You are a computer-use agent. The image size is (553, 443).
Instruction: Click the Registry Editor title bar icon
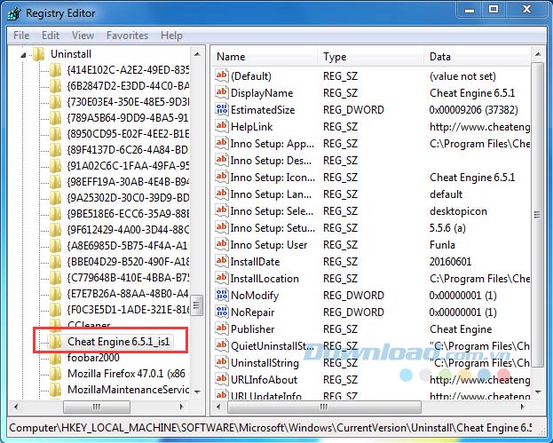click(14, 13)
